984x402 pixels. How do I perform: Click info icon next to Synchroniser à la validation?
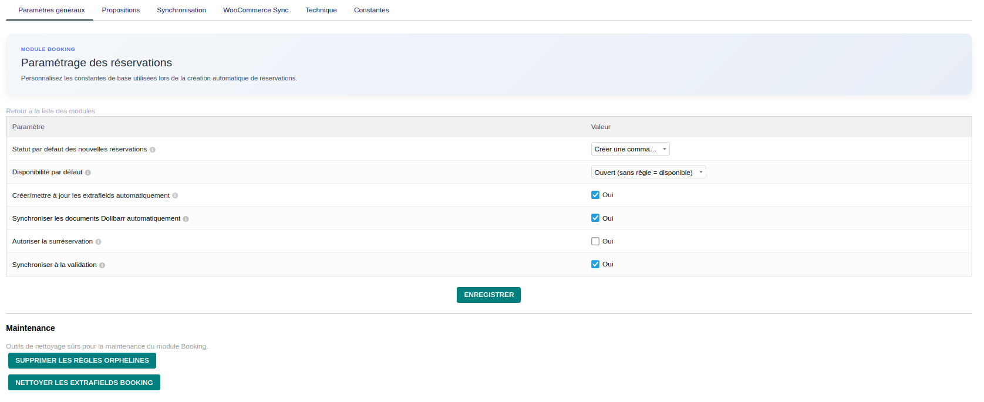click(102, 265)
